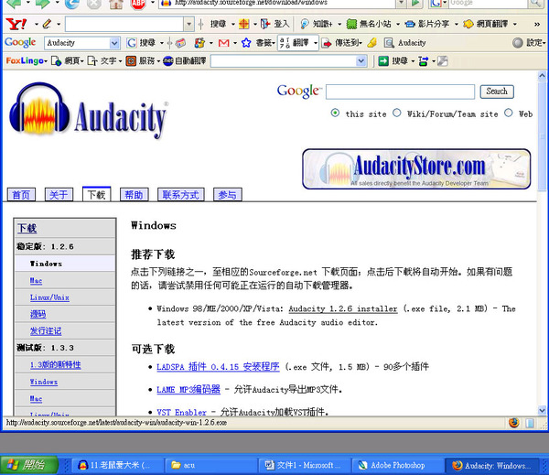Screen dimensions: 549x475
Task: Open 源码 source code sidebar link
Action: (38, 314)
